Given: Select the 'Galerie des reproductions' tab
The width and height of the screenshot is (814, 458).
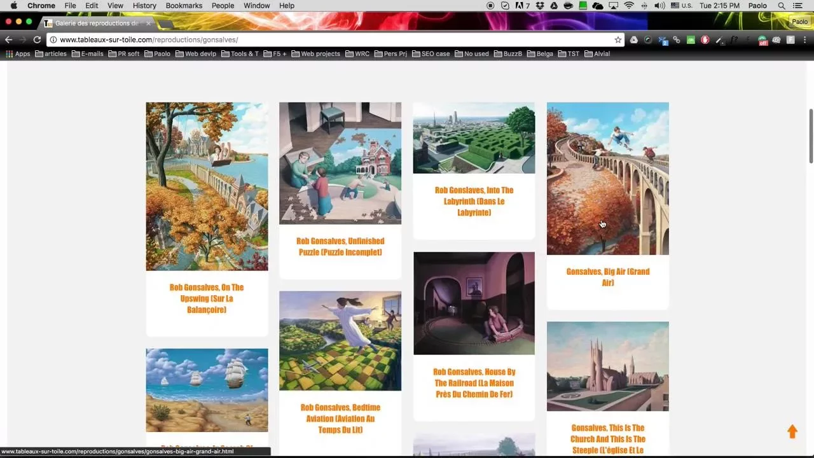Looking at the screenshot, I should [x=96, y=24].
